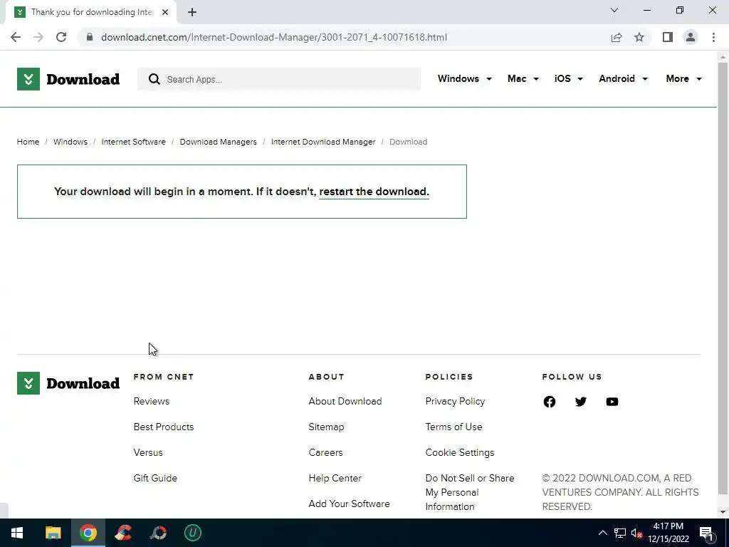Click the browser back arrow
Viewport: 729px width, 547px height.
pyautogui.click(x=16, y=37)
